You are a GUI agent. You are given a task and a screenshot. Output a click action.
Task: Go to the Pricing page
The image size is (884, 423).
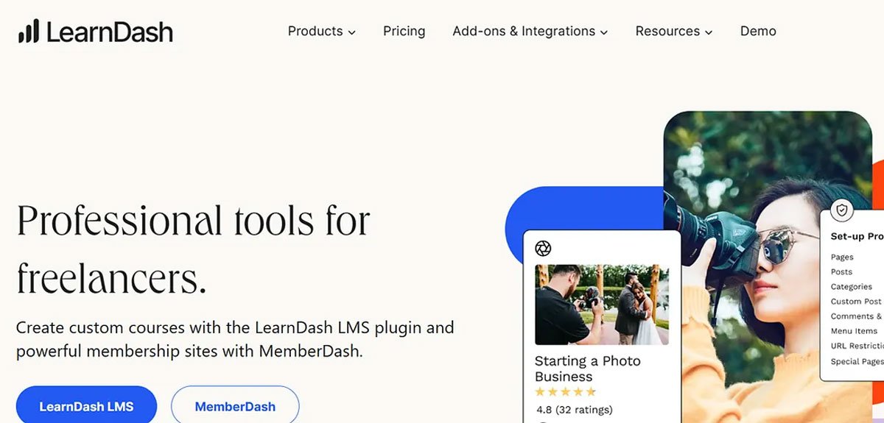(404, 31)
